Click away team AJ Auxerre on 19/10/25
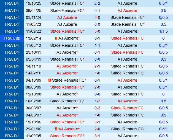 127,4
